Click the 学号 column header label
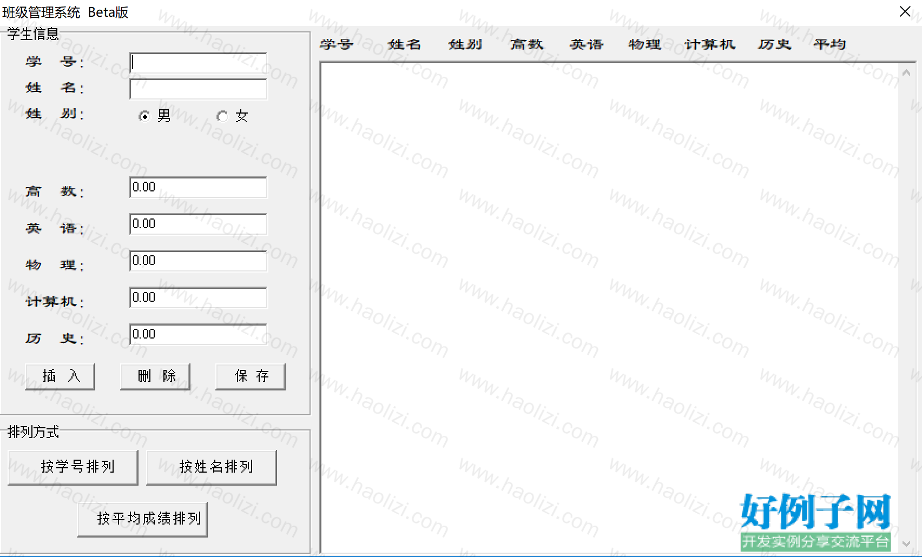This screenshot has height=557, width=922. coord(336,44)
